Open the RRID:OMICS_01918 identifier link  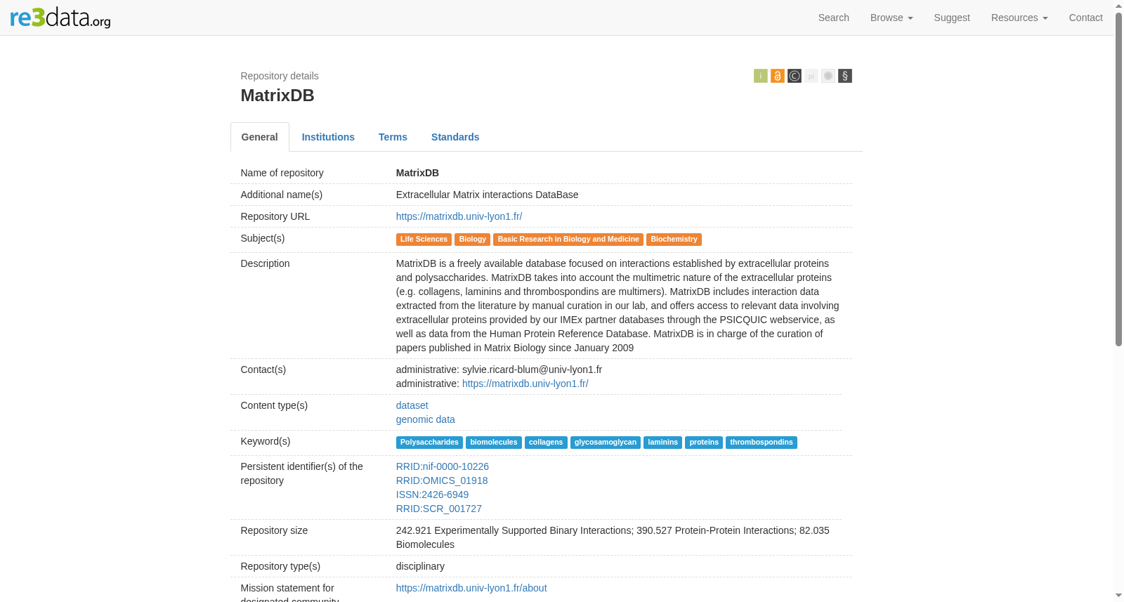click(x=442, y=480)
